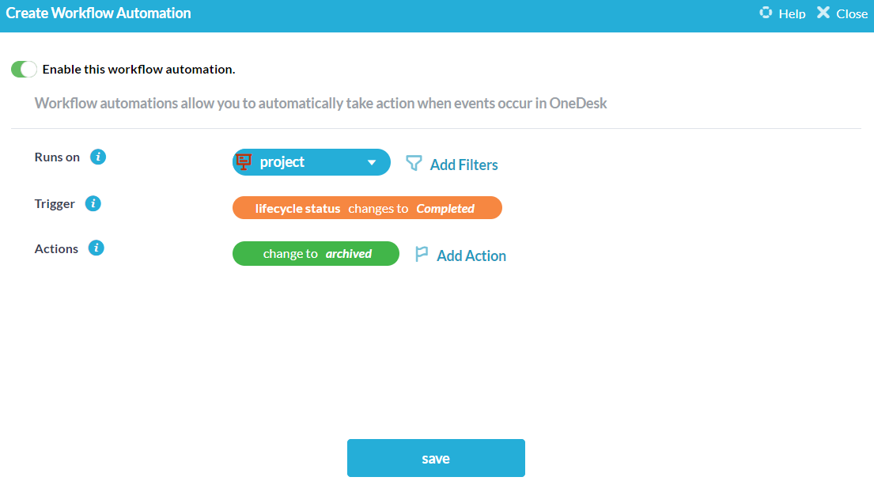
Task: Click the Add Action link
Action: pyautogui.click(x=471, y=256)
